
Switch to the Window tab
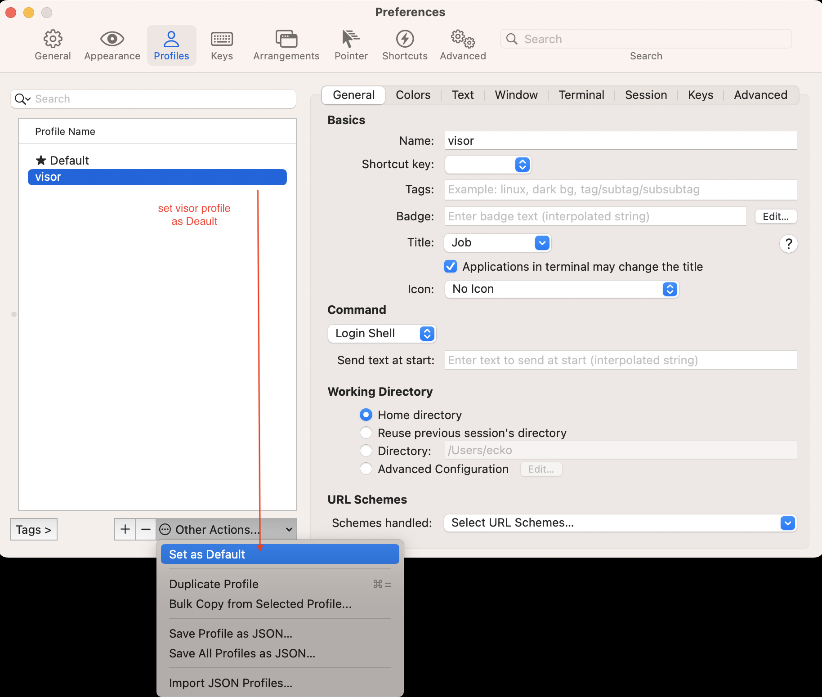pyautogui.click(x=516, y=95)
